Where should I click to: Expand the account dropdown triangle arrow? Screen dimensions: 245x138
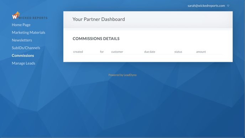[x=228, y=6]
